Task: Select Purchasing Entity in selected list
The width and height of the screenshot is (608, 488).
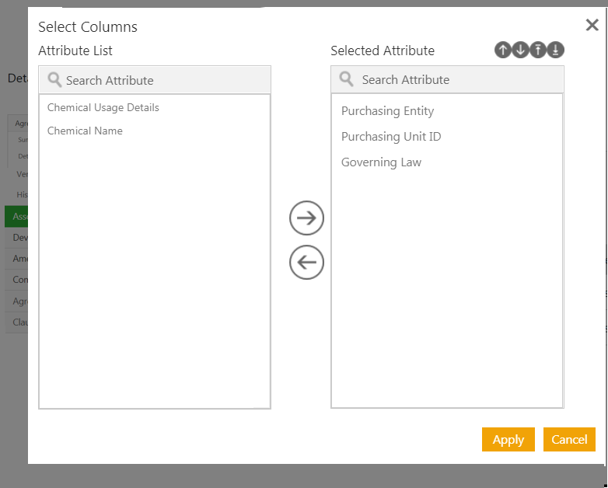Action: coord(387,111)
